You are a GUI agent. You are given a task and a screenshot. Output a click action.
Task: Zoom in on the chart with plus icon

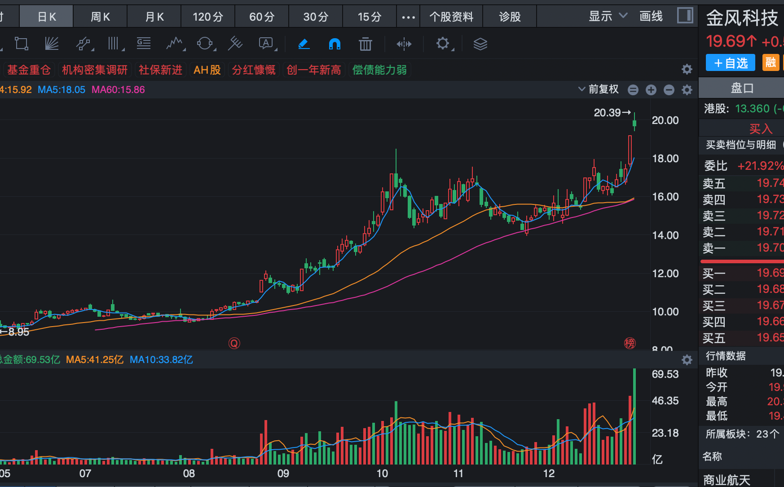(651, 89)
